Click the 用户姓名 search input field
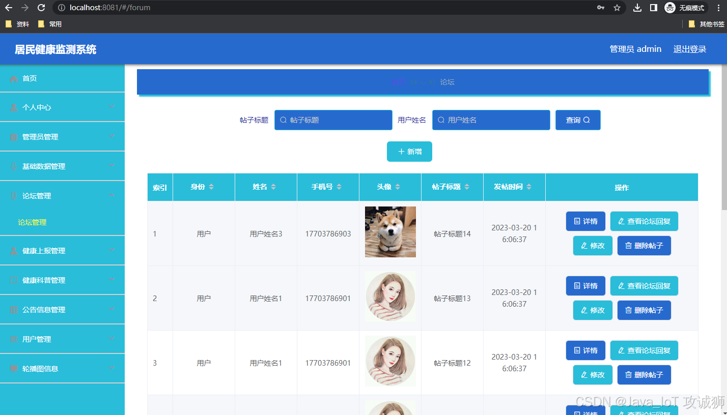 point(491,120)
